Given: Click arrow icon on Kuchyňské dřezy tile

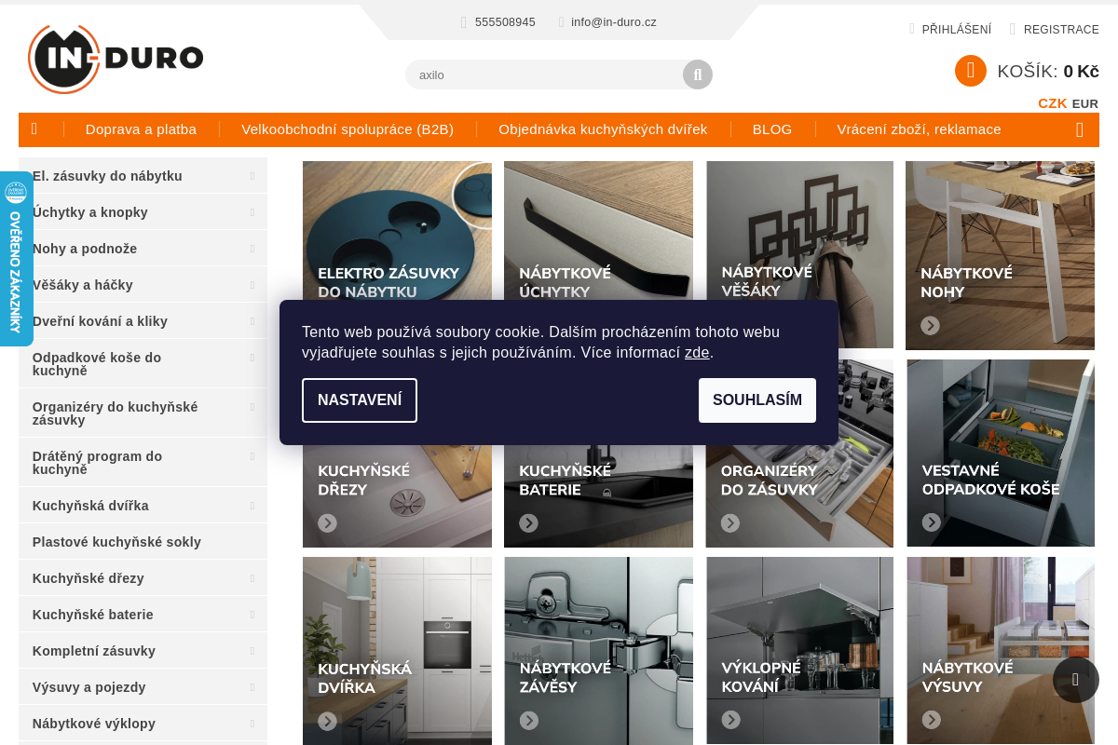Looking at the screenshot, I should (x=327, y=522).
